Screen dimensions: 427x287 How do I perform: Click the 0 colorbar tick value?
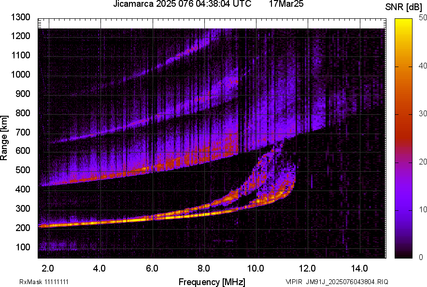421,257
